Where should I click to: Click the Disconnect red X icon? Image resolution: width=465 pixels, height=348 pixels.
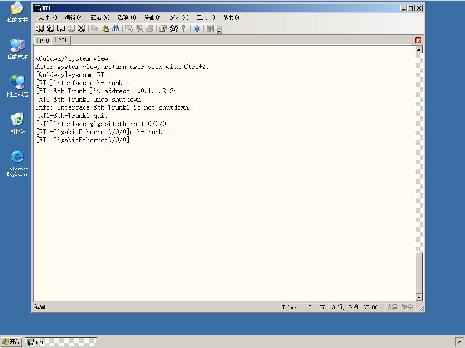coord(82,29)
